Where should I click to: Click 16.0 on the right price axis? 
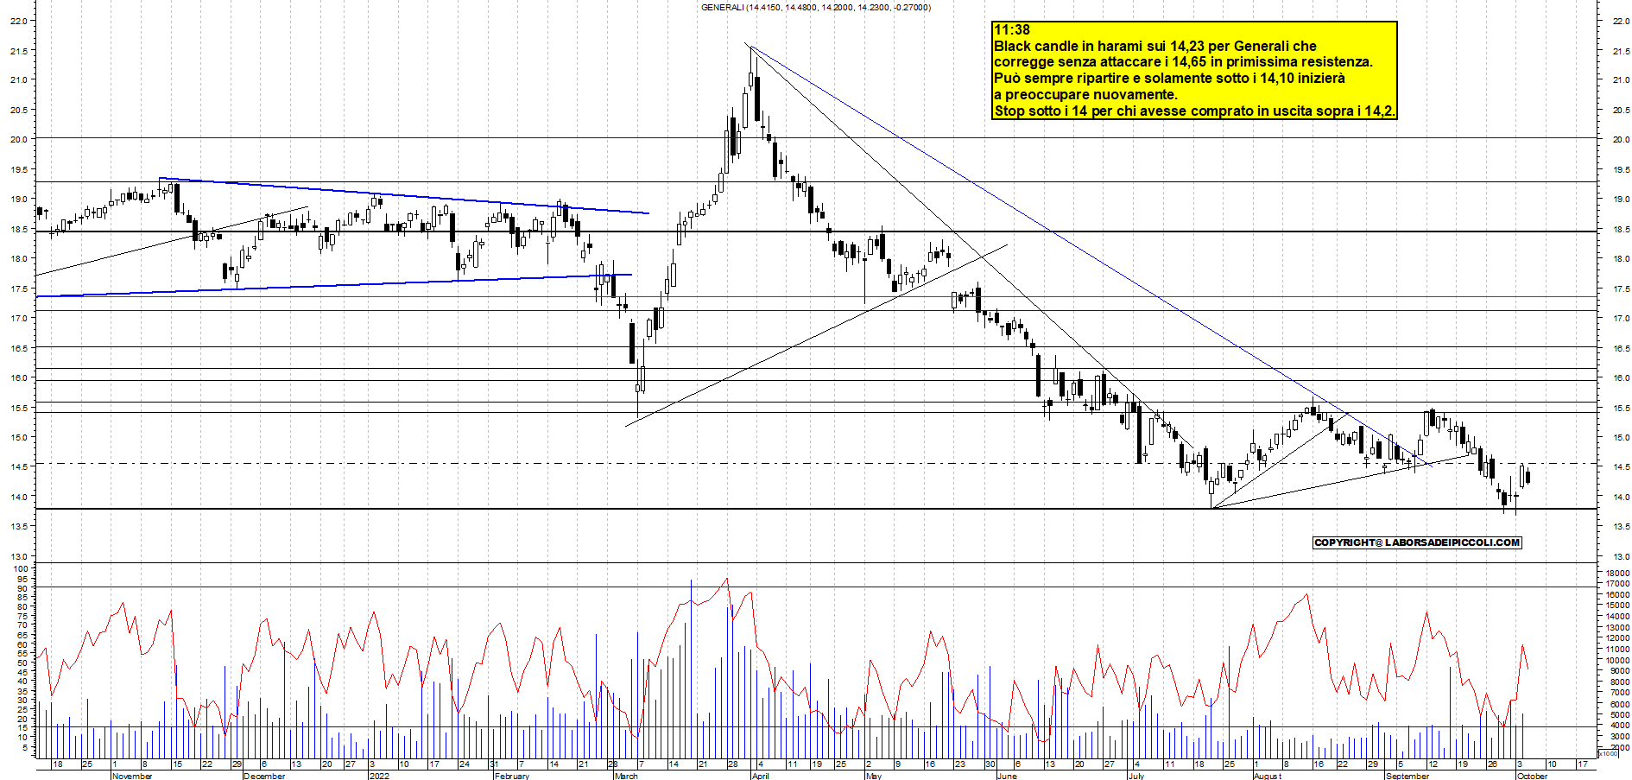pos(1621,378)
